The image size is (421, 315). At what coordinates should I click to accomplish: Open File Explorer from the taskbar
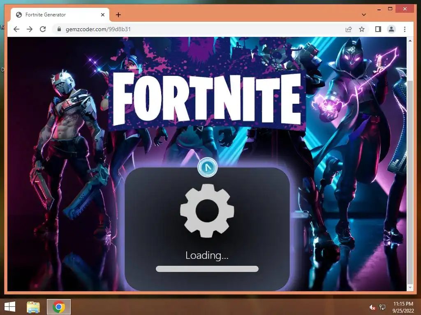33,307
